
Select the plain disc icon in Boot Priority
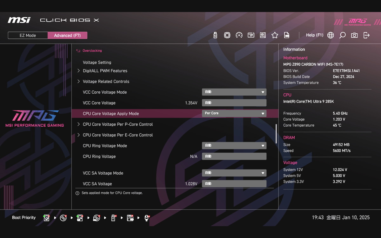[x=63, y=218]
